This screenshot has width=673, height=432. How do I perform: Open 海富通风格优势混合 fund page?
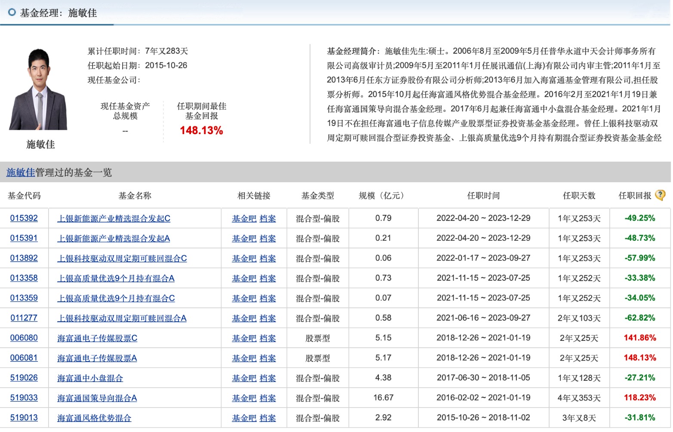pos(94,418)
